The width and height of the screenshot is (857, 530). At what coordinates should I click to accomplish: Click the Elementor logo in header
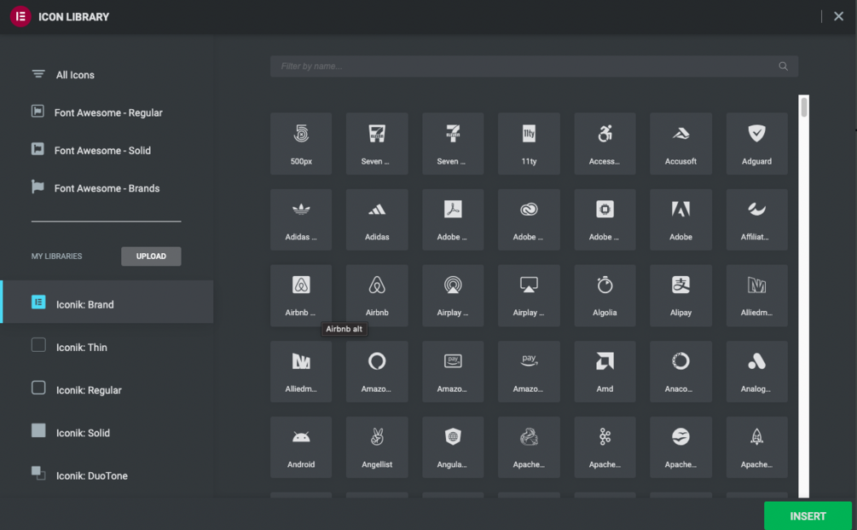(20, 16)
